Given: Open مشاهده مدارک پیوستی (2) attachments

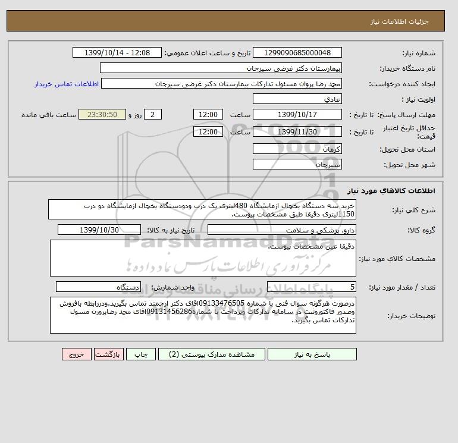Looking at the screenshot, I should tap(212, 354).
